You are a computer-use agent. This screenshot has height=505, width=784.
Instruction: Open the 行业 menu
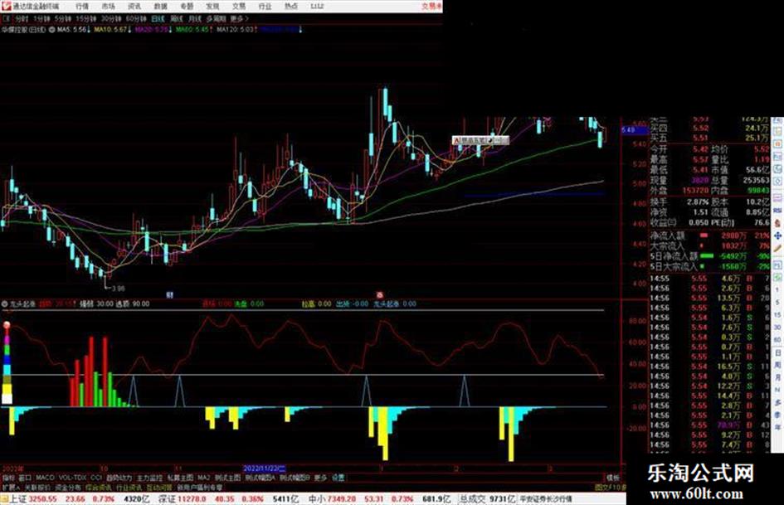click(x=265, y=7)
